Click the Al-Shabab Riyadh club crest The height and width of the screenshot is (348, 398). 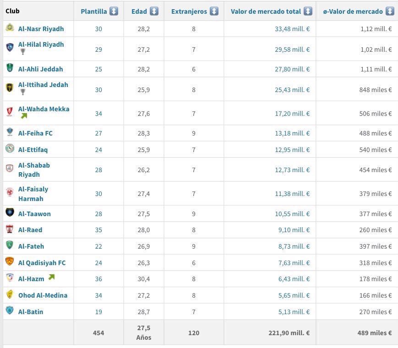10,168
